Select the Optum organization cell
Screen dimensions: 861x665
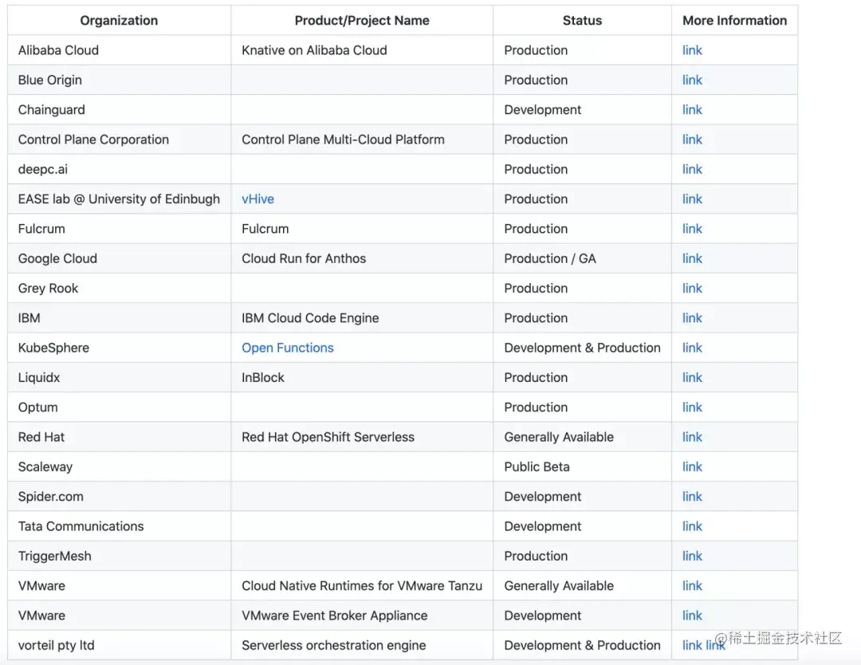click(x=119, y=407)
